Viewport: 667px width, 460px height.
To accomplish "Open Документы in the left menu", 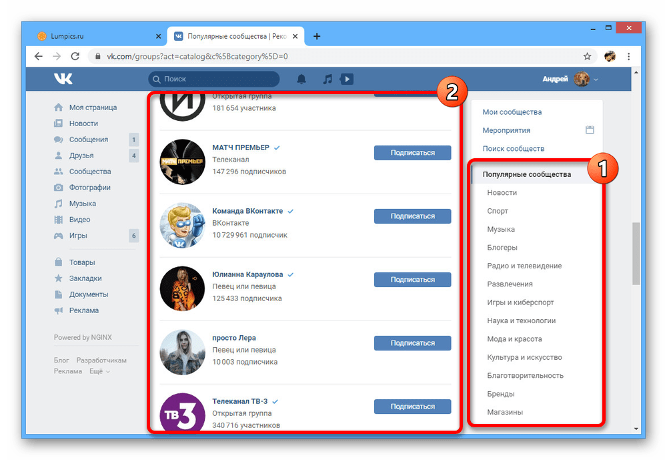I will pyautogui.click(x=89, y=294).
